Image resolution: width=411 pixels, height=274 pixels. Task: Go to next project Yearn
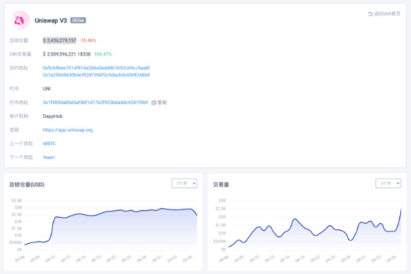pyautogui.click(x=49, y=157)
